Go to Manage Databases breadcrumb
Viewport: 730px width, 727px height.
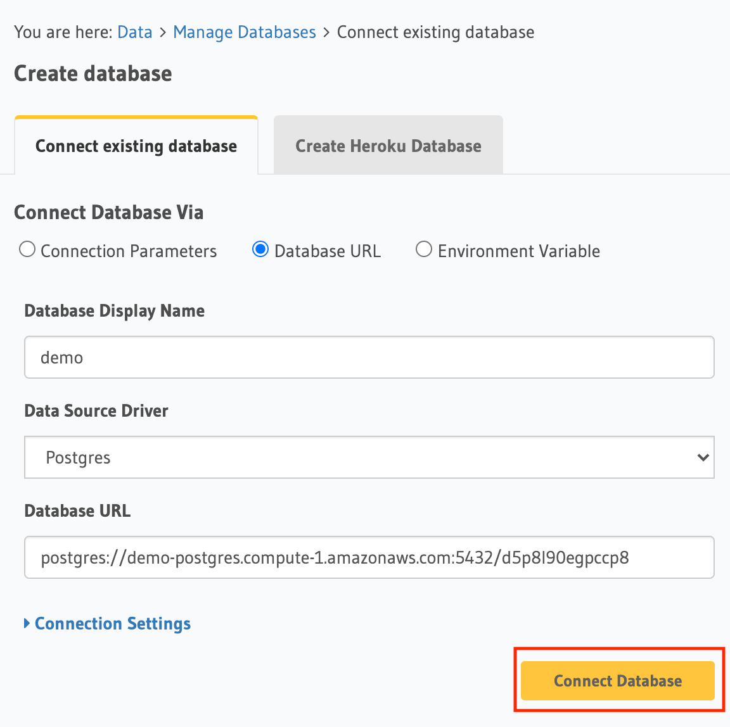point(244,32)
